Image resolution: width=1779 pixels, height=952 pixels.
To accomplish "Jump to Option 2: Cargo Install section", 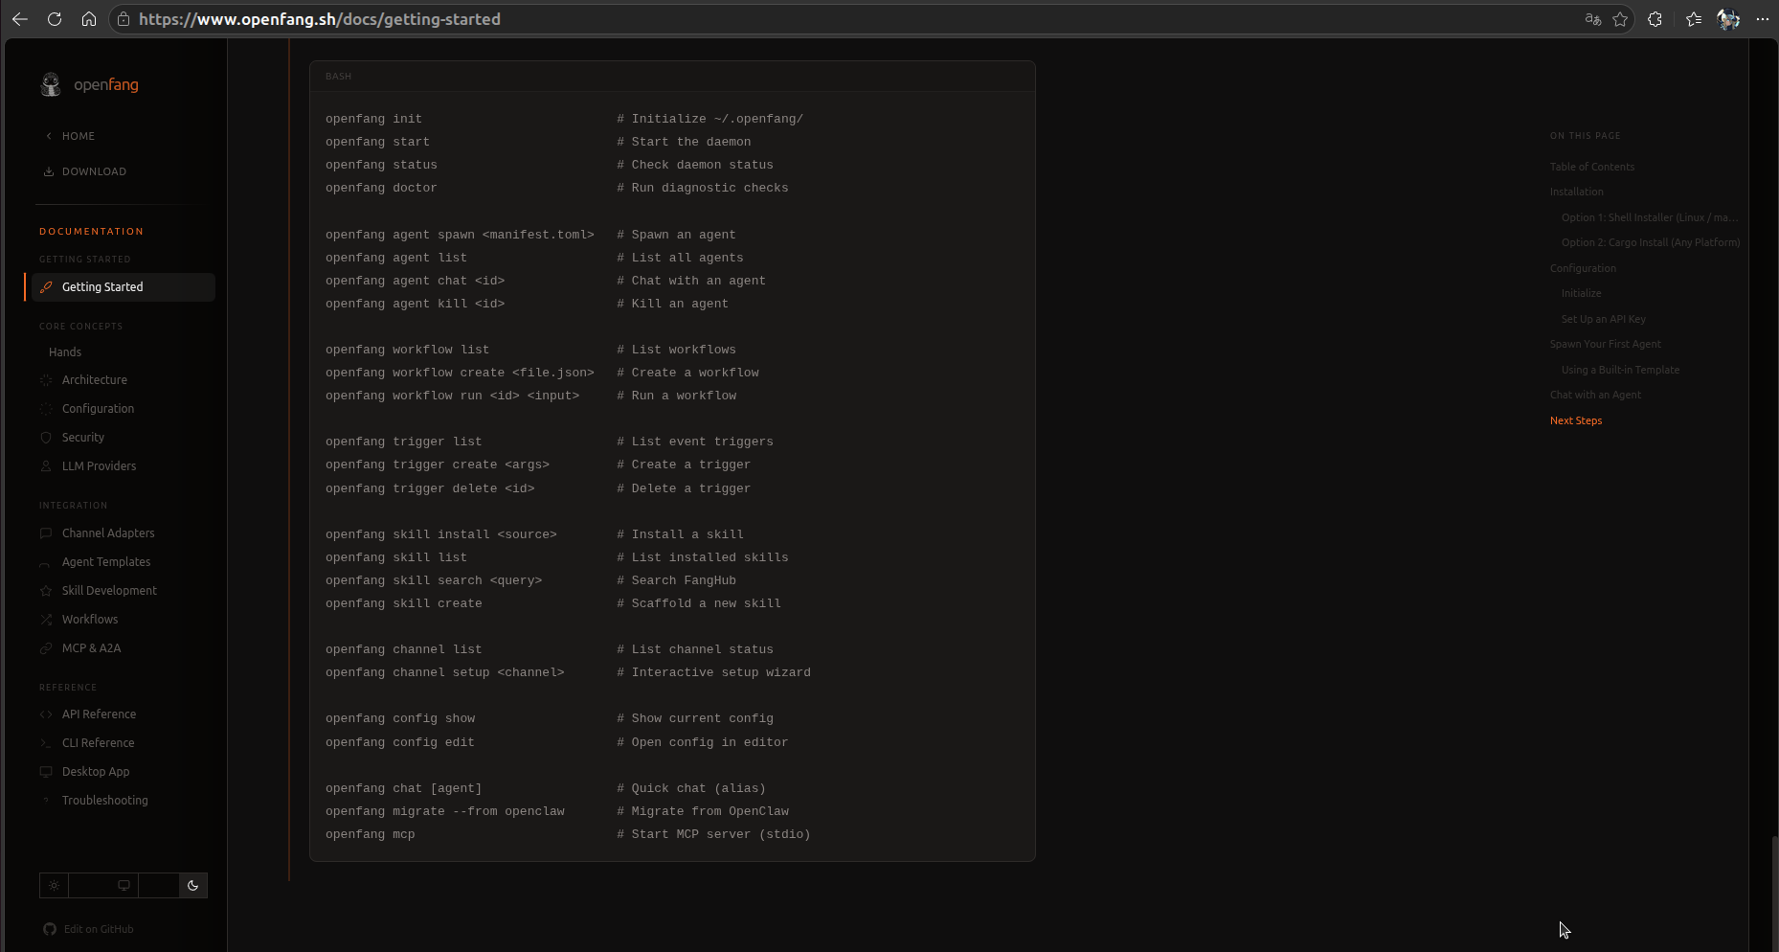I will click(x=1651, y=242).
